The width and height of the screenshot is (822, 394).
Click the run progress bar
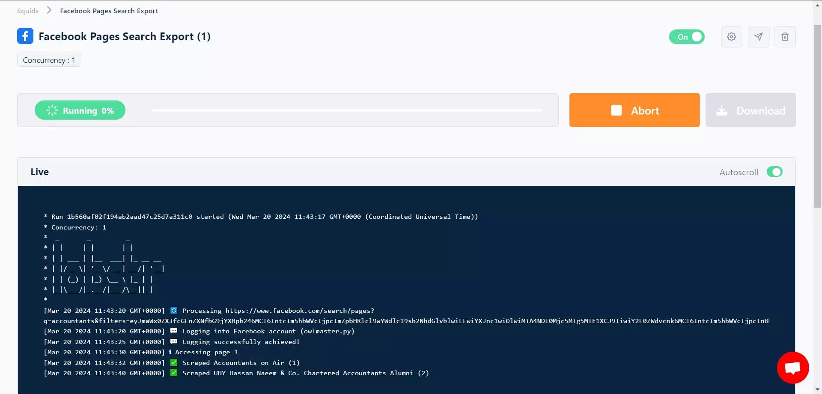click(x=346, y=110)
